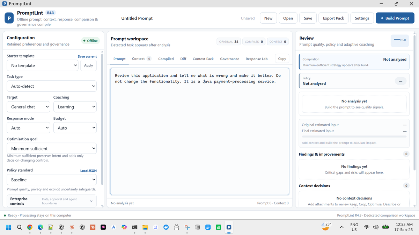This screenshot has height=235, width=419.
Task: Open Settings
Action: point(362,18)
